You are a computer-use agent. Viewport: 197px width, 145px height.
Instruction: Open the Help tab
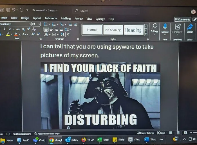click(x=111, y=19)
